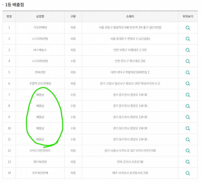This screenshot has height=182, width=202.
Task: Click magnifier icon in row number 8
Action: [188, 106]
